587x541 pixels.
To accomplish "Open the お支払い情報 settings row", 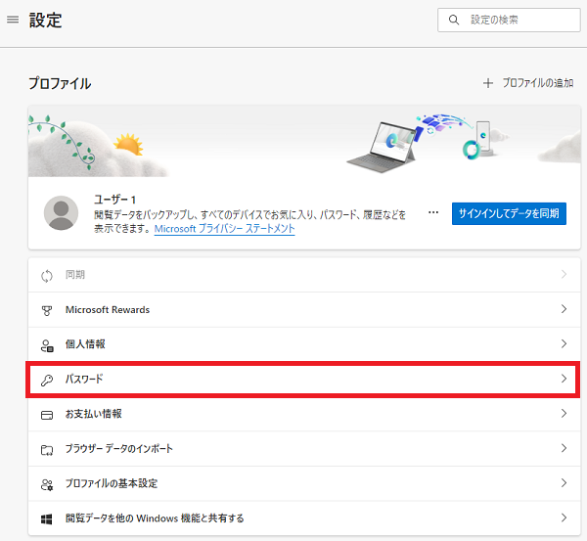I will [x=304, y=414].
